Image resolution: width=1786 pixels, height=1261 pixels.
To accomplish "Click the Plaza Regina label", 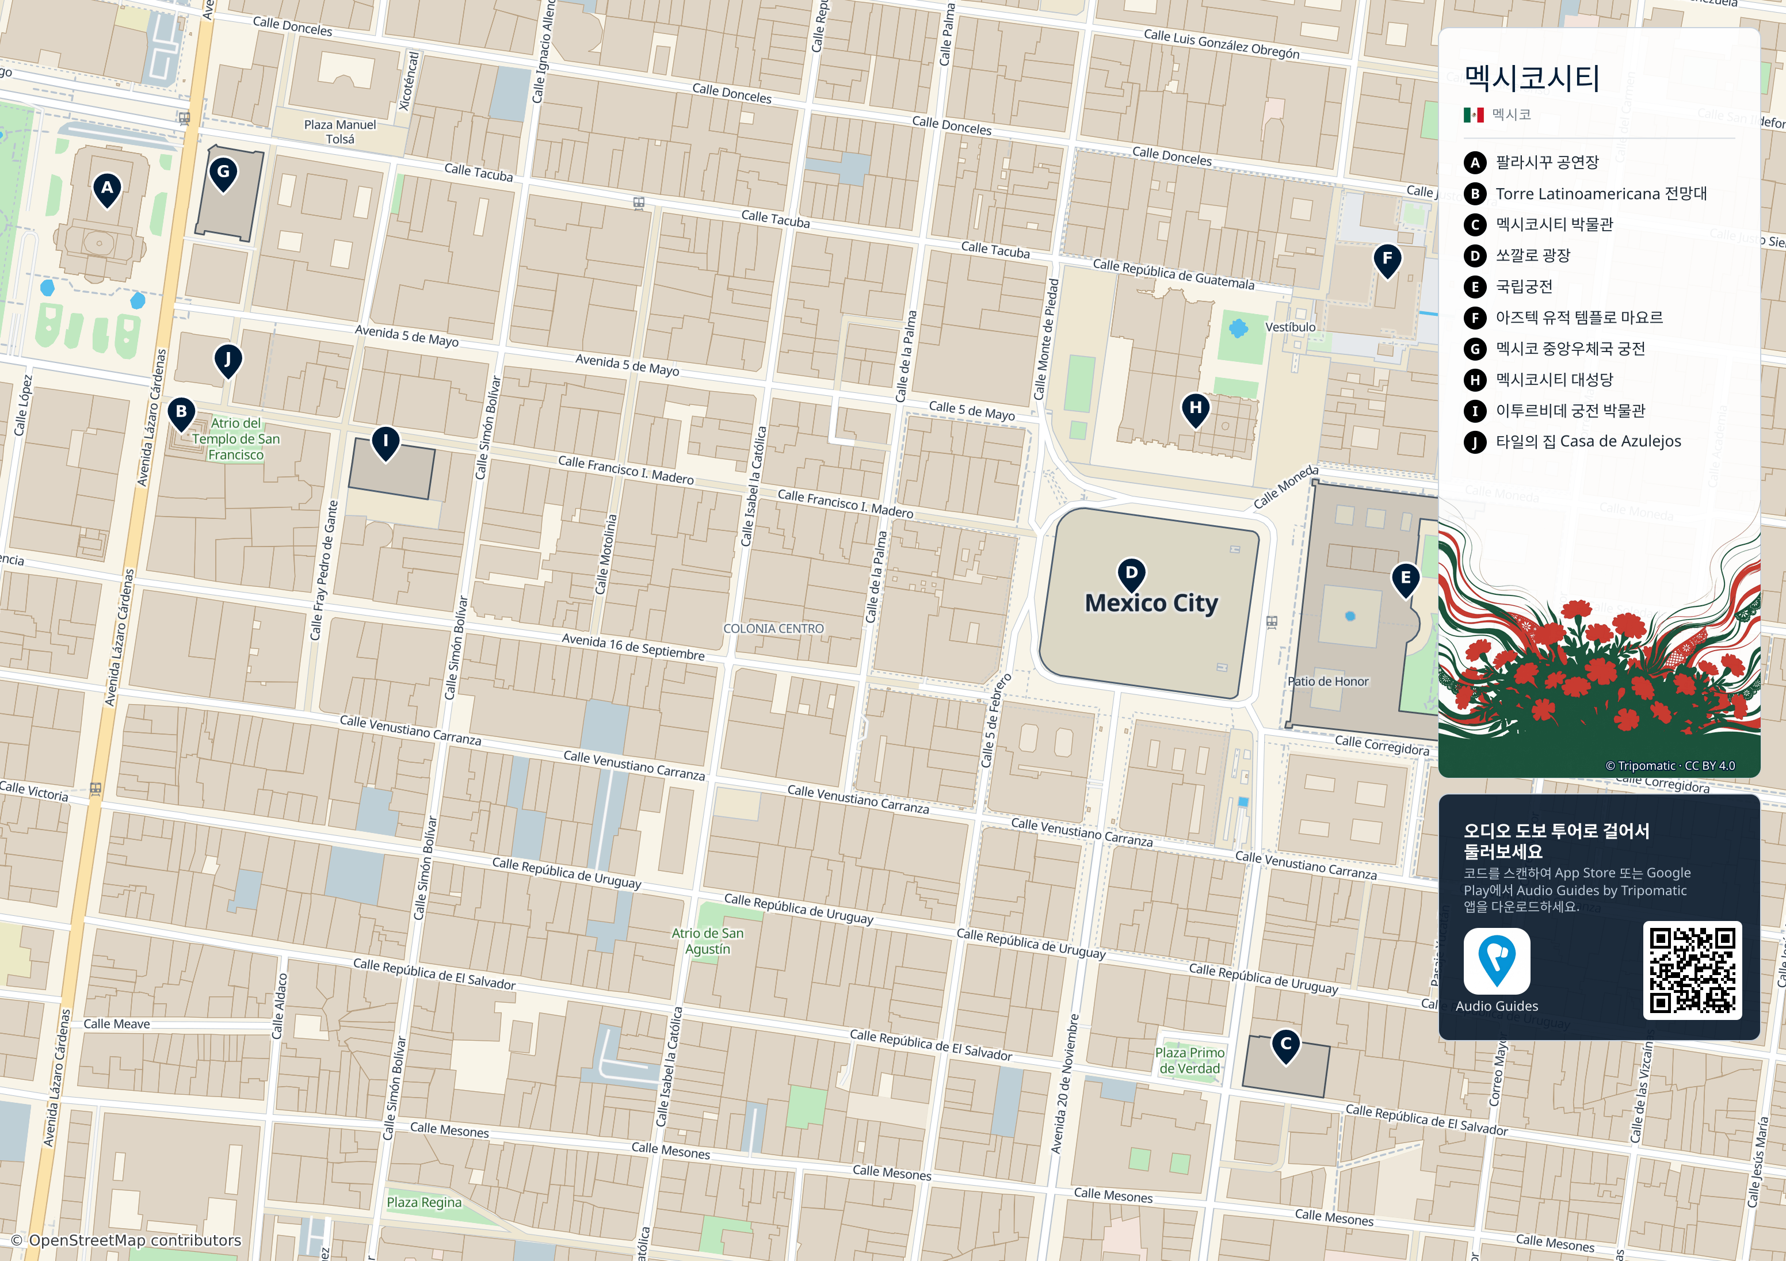I will (x=424, y=1203).
